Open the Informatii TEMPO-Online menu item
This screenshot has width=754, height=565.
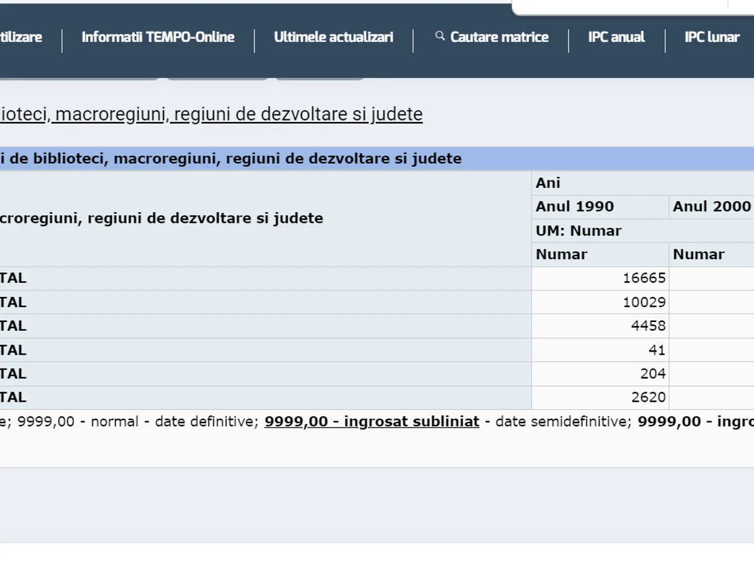(158, 37)
